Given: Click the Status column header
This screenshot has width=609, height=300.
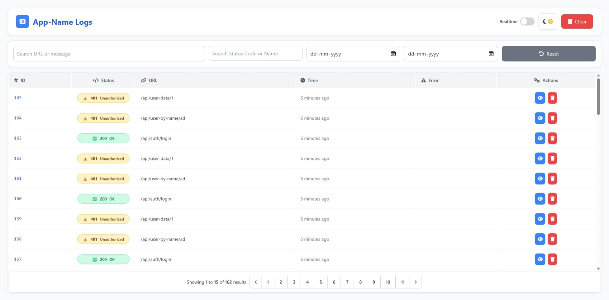Looking at the screenshot, I should tap(103, 80).
